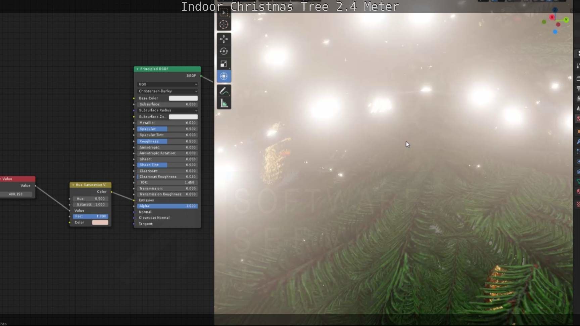580x326 pixels.
Task: Click the IOR value field
Action: [x=167, y=182]
